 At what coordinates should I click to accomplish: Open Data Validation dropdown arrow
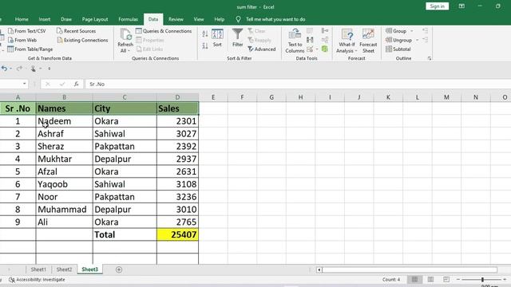[x=317, y=49]
